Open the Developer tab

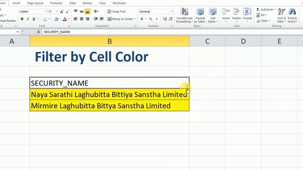click(119, 3)
